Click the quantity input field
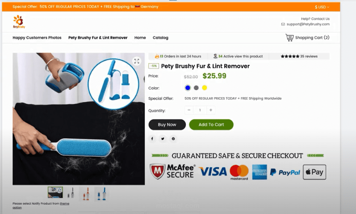The image size is (356, 214). (200, 110)
